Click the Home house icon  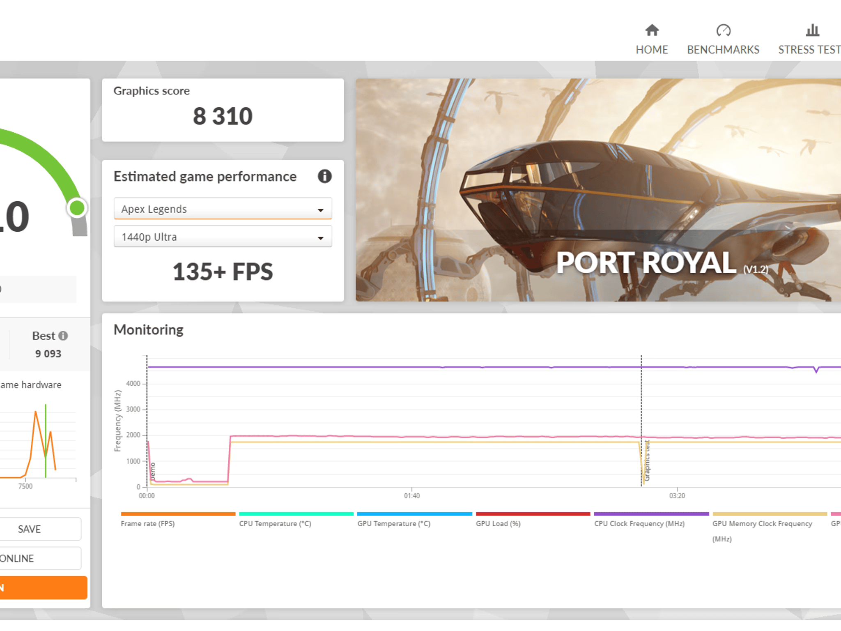point(652,30)
